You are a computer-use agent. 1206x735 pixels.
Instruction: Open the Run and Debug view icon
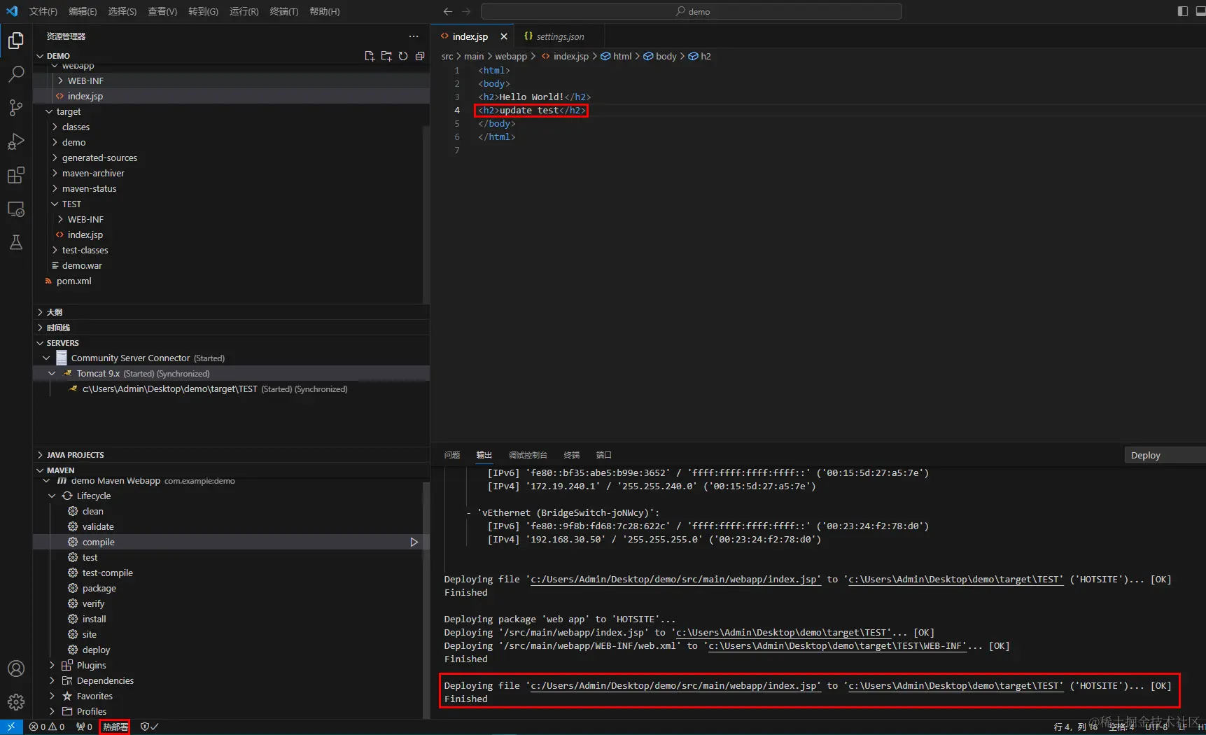16,141
